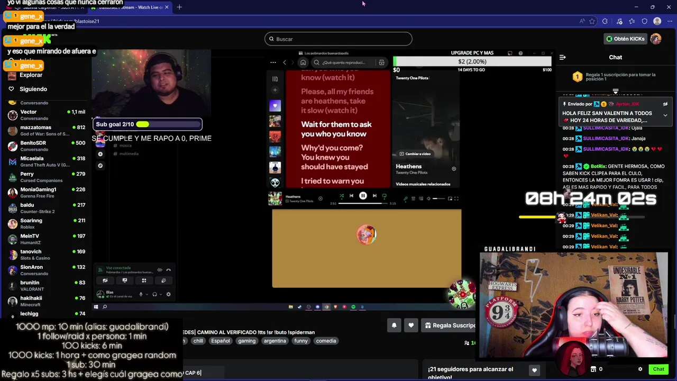Select tanovich channel in sidebar
Screen dimensions: 677x381
[x=47, y=255]
